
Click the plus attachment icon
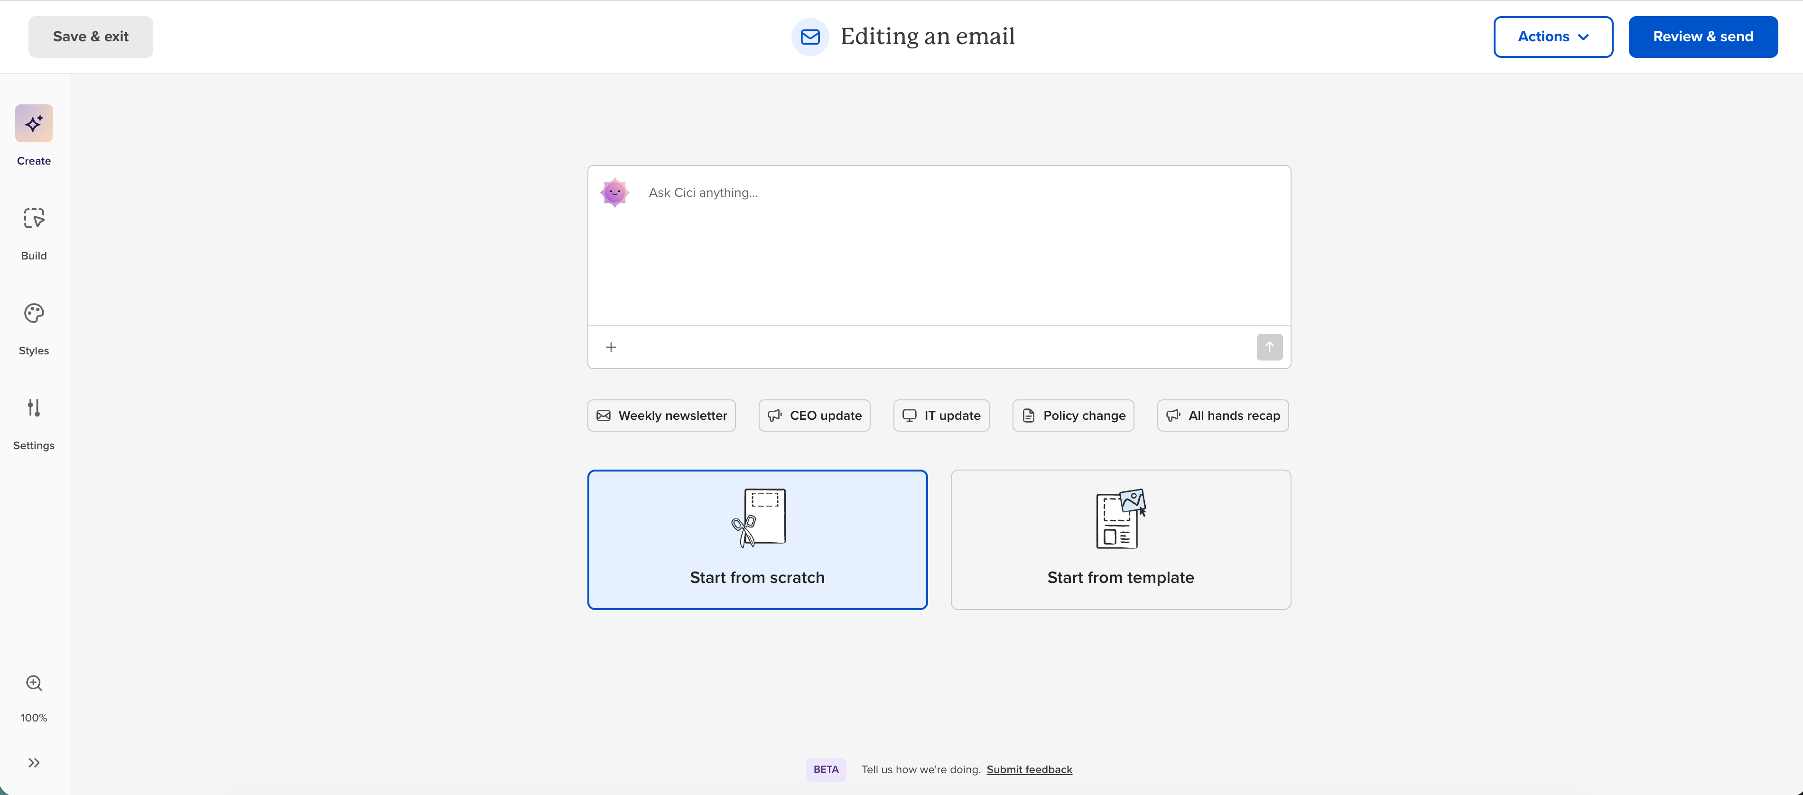pyautogui.click(x=611, y=347)
